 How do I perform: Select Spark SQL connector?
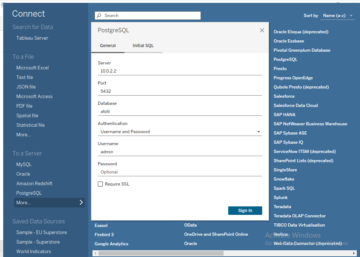coord(284,188)
